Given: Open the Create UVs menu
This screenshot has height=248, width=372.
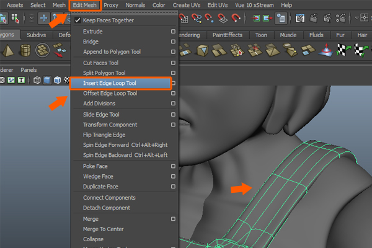Looking at the screenshot, I should point(186,5).
